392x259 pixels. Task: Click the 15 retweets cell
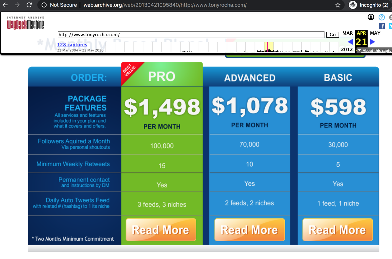162,165
